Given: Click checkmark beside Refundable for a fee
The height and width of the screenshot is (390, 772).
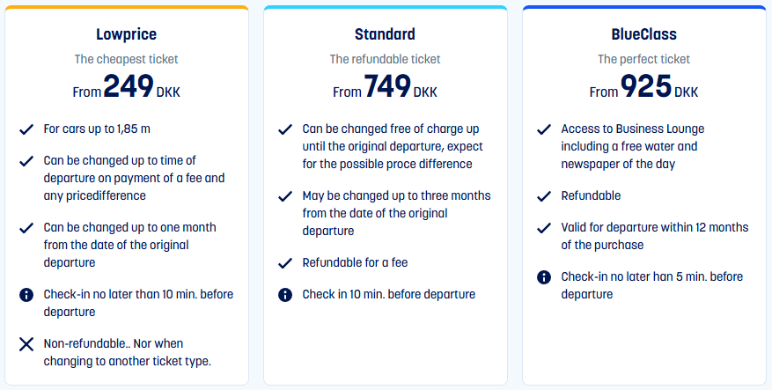Looking at the screenshot, I should tap(285, 263).
